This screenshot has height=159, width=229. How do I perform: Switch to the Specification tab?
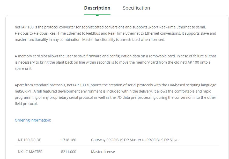click(x=136, y=8)
